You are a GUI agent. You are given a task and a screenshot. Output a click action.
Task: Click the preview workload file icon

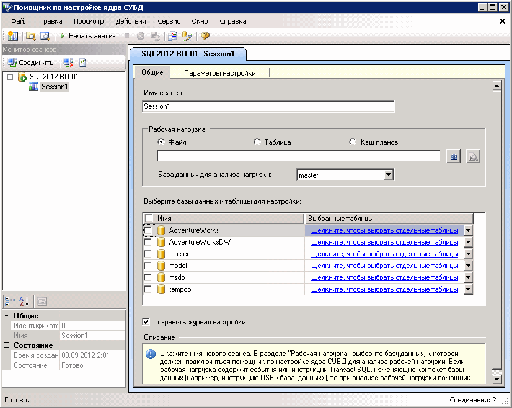(473, 157)
